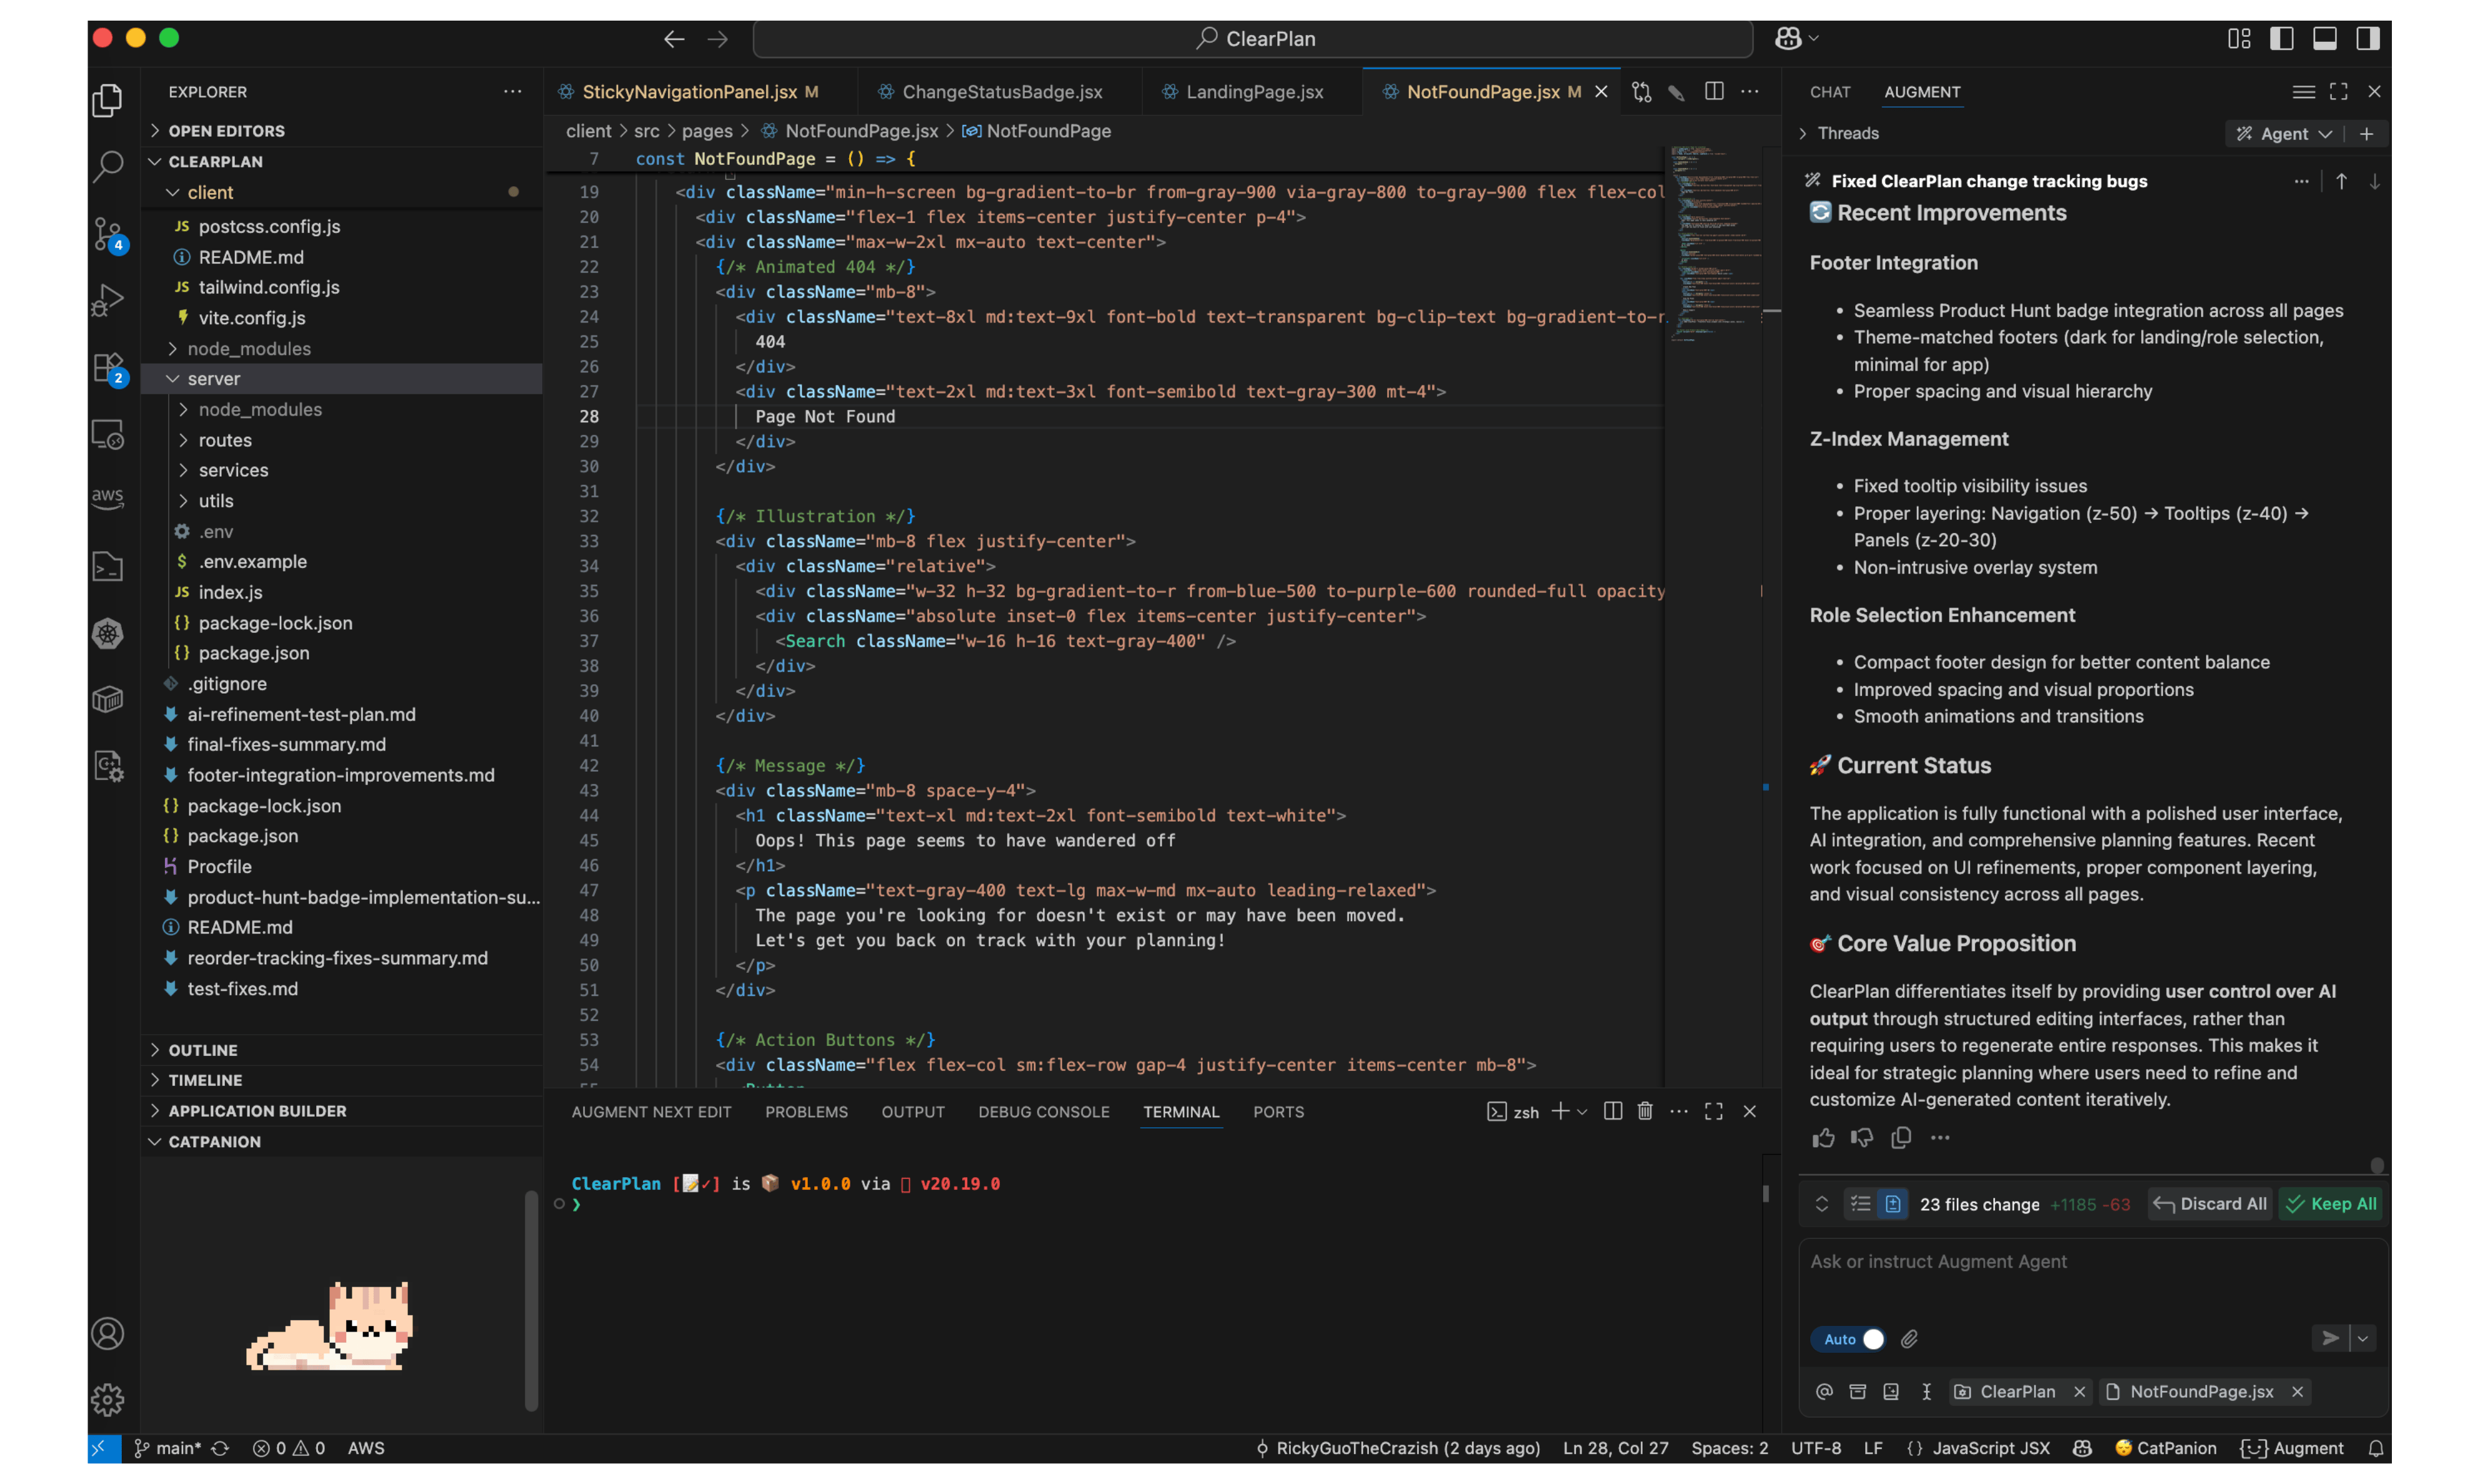Switch to ChangeStatusBadge.jsx tab
The image size is (2480, 1484).
1001,91
